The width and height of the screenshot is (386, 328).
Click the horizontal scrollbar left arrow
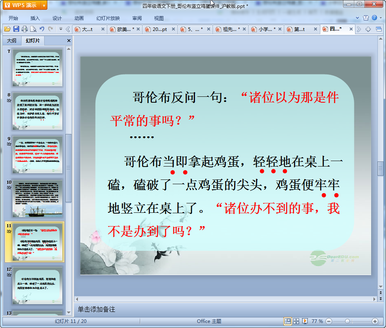click(x=77, y=299)
